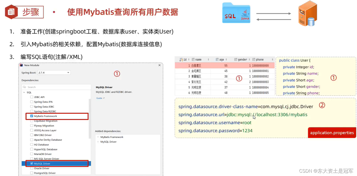Click the age column table icon
This screenshot has width=357, height=176.
(217, 60)
